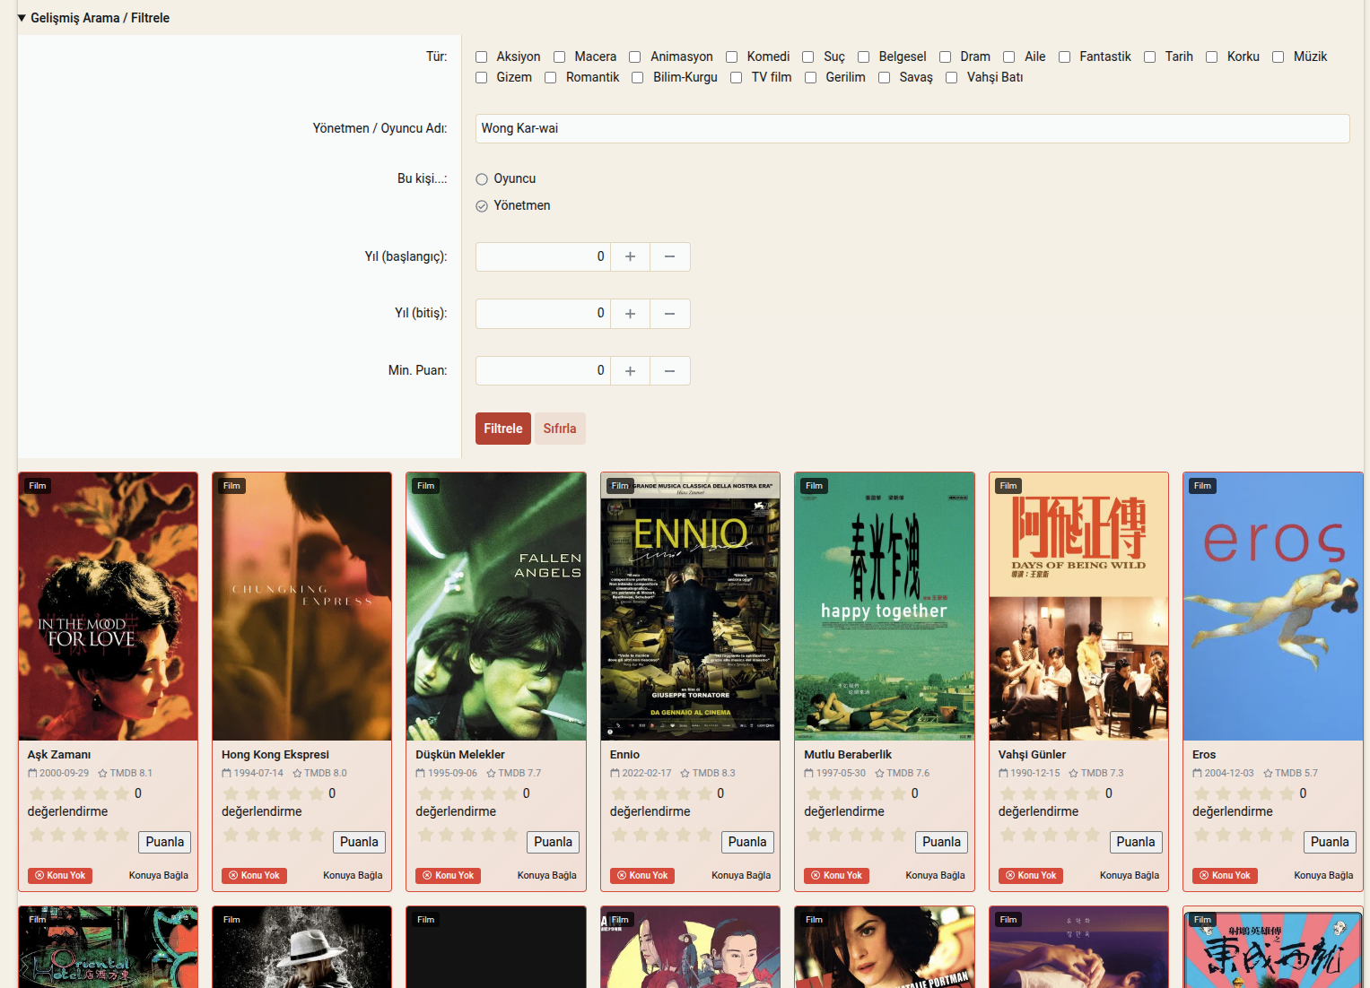
Task: Click first rating star on Eros card
Action: [1202, 835]
